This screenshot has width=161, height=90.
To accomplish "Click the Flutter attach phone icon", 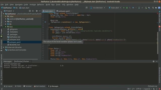I will point(139,8).
